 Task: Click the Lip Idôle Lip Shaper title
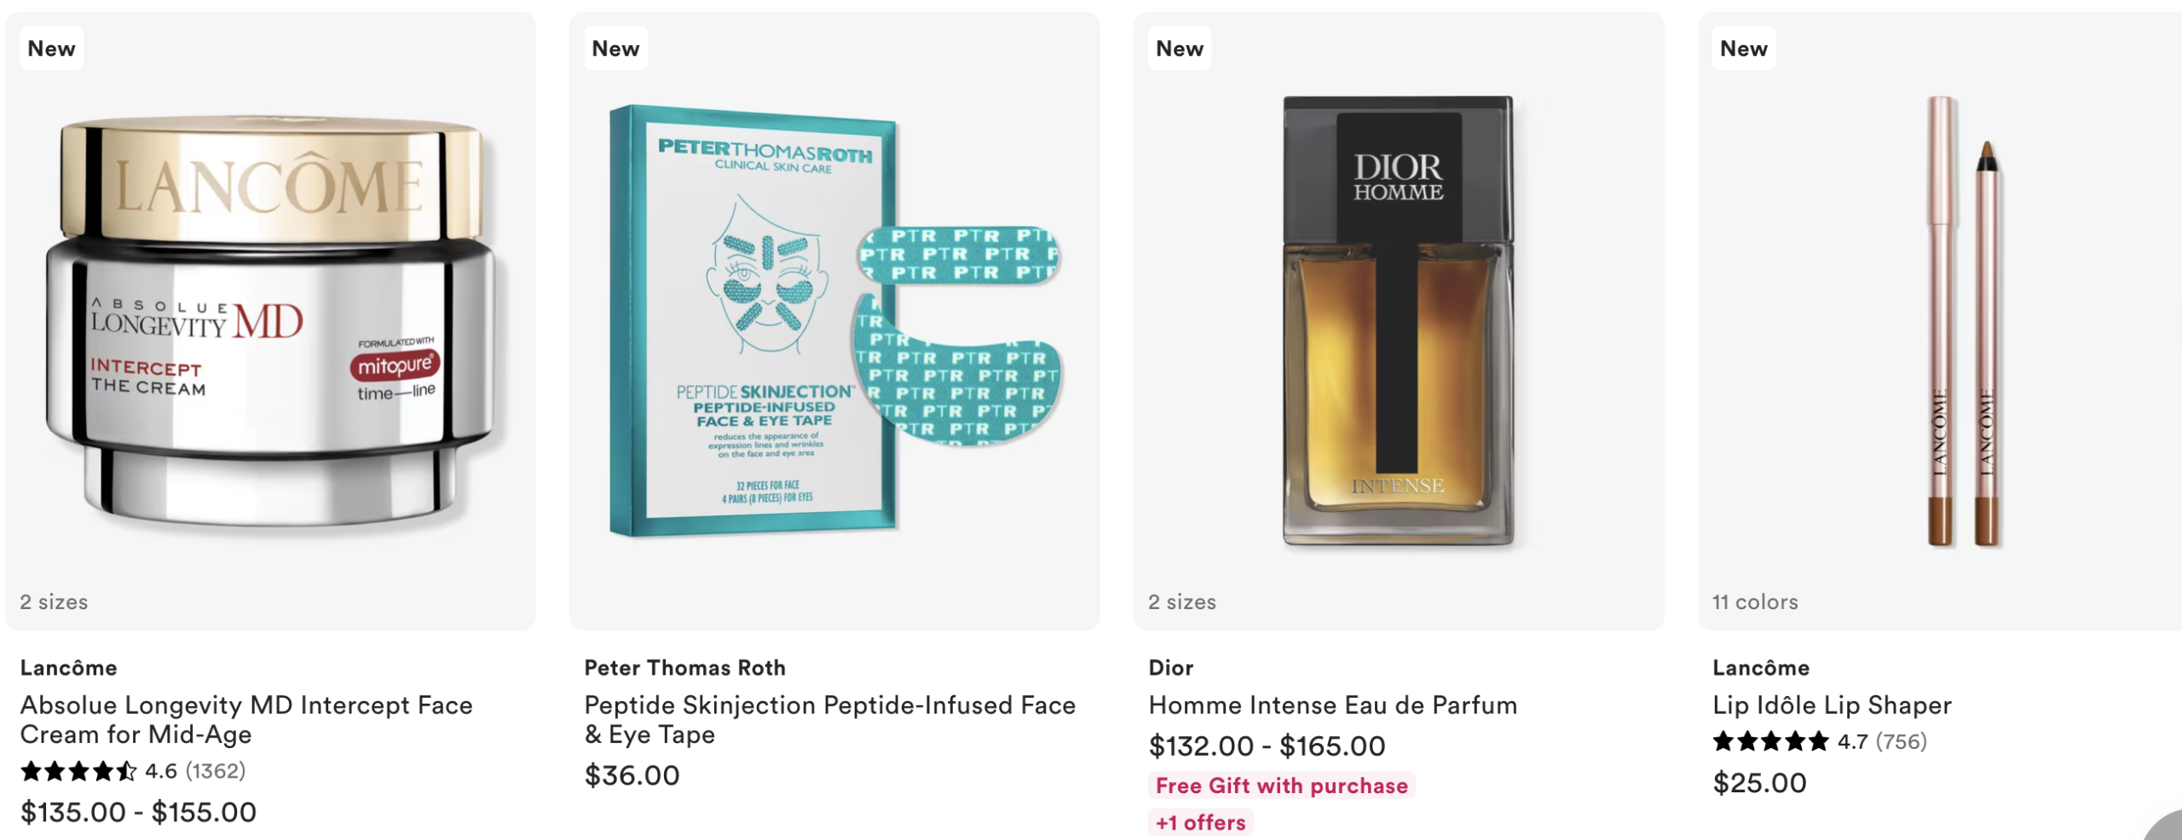(1833, 705)
